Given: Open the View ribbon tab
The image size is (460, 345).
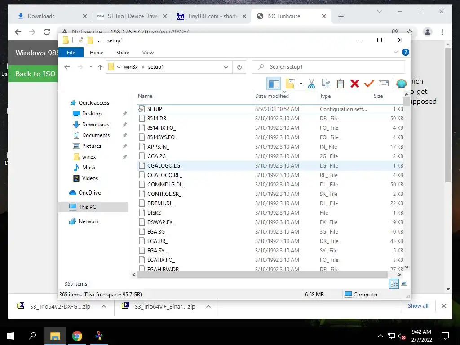Looking at the screenshot, I should (x=148, y=53).
